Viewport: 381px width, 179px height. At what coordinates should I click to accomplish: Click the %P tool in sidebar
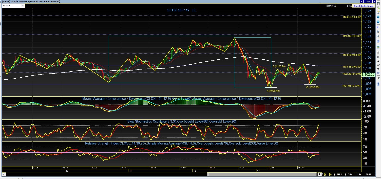point(378,65)
